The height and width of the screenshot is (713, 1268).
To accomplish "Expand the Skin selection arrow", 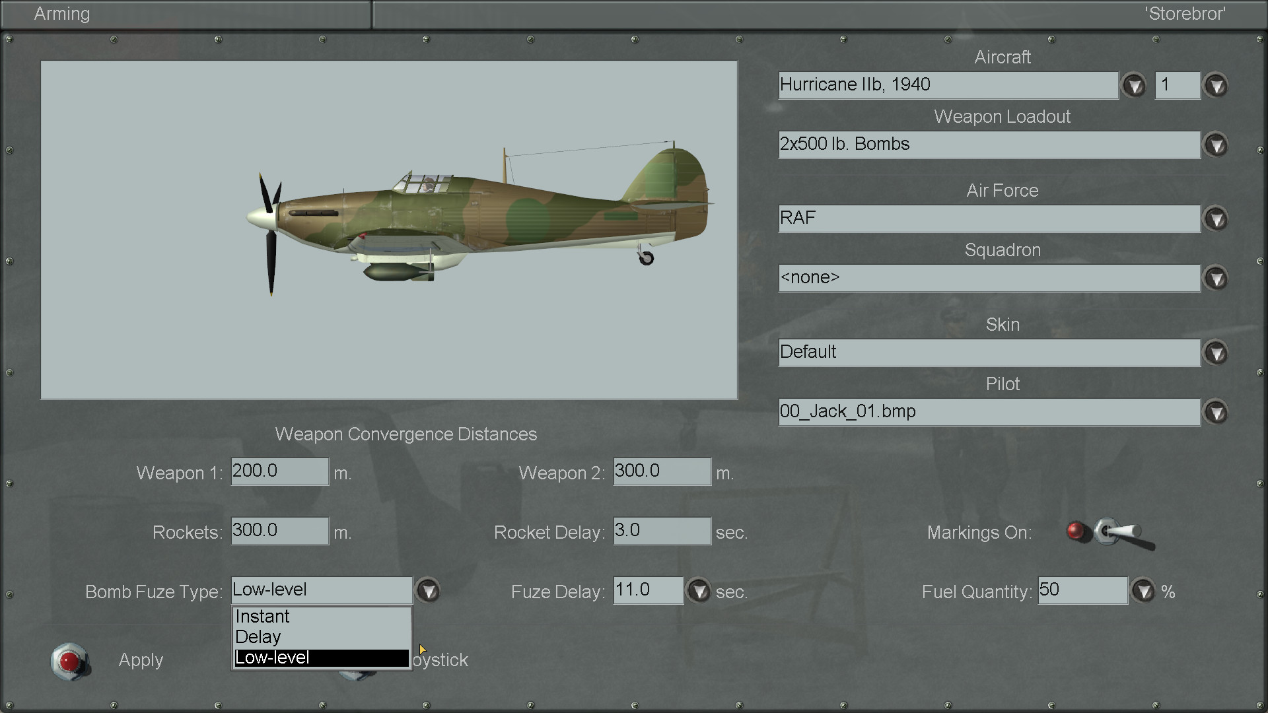I will (1216, 353).
